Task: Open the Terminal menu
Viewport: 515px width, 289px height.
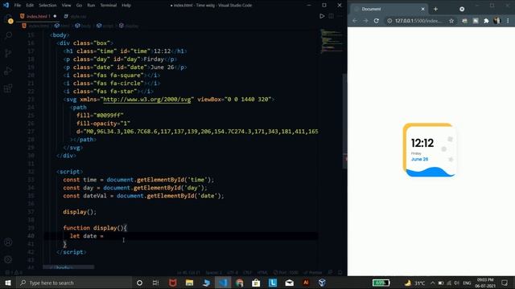Action: point(109,6)
